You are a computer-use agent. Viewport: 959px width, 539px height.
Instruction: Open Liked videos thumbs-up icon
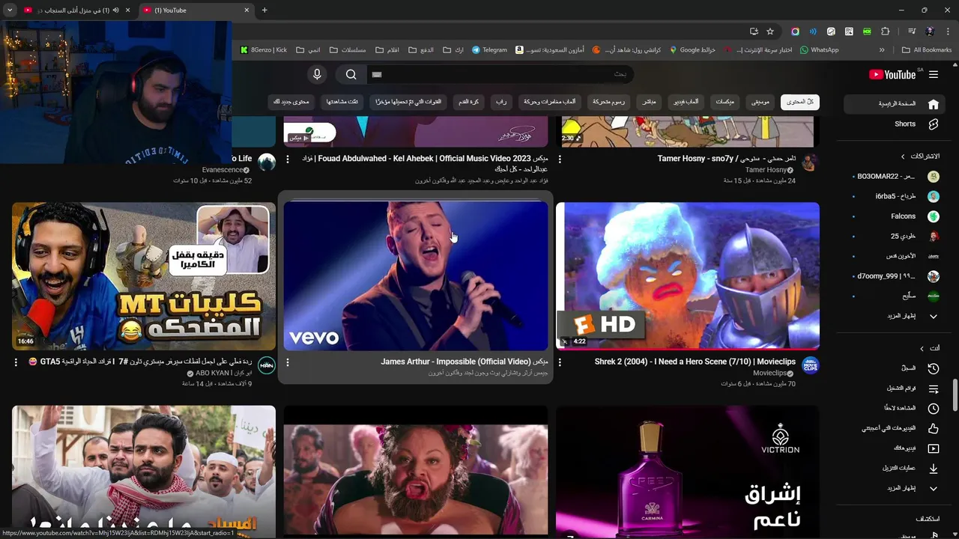[934, 428]
